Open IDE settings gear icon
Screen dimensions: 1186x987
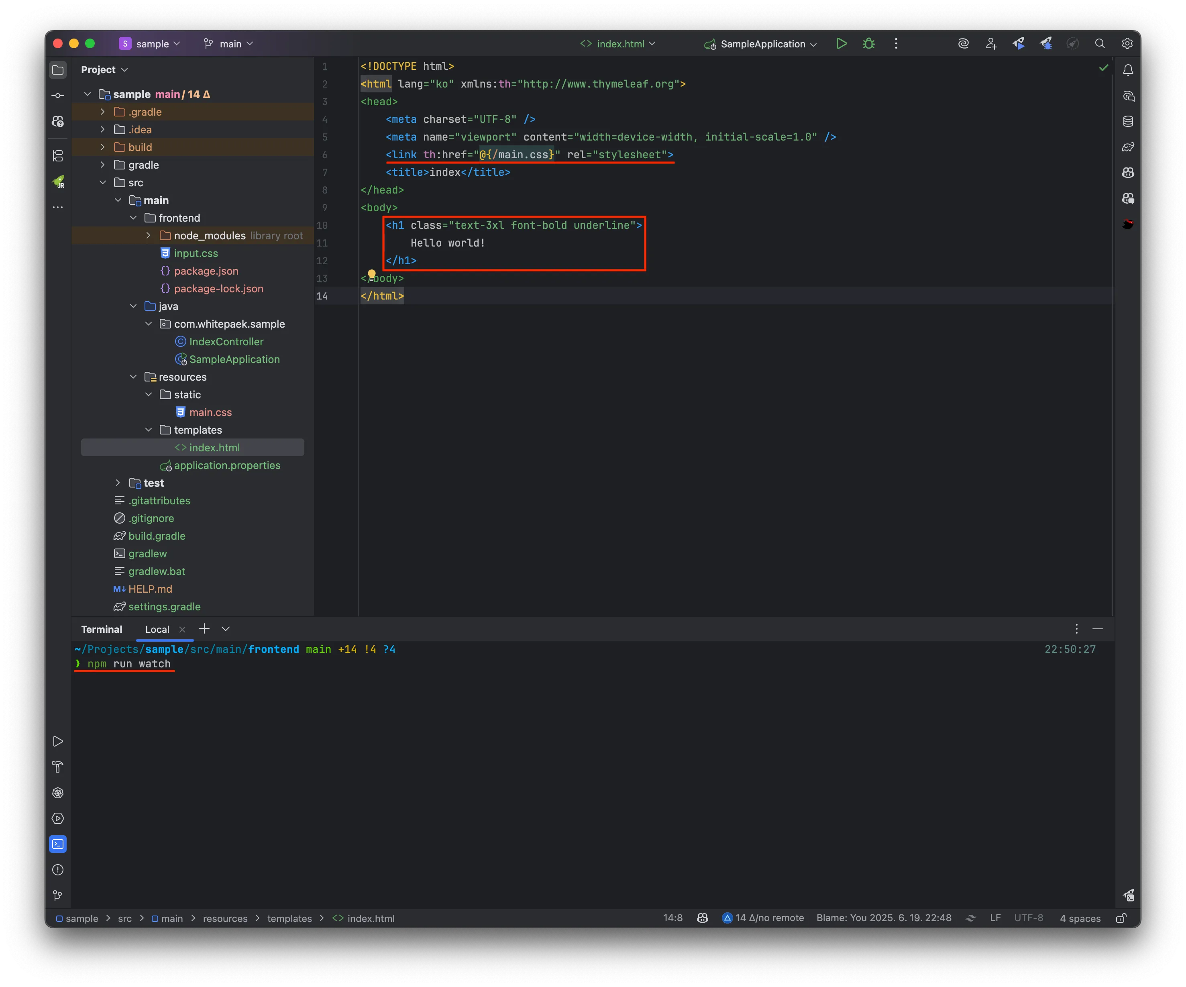click(x=1127, y=43)
